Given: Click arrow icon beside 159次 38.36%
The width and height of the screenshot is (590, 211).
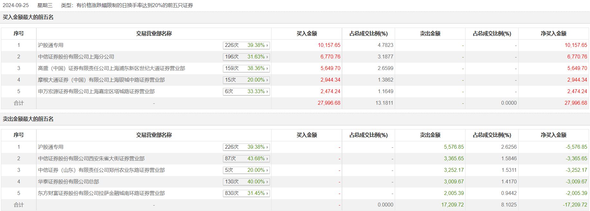Looking at the screenshot, I should coord(267,68).
